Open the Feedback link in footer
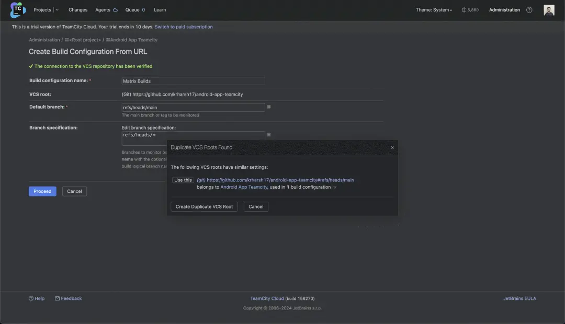Viewport: 565px width, 324px height. click(71, 298)
